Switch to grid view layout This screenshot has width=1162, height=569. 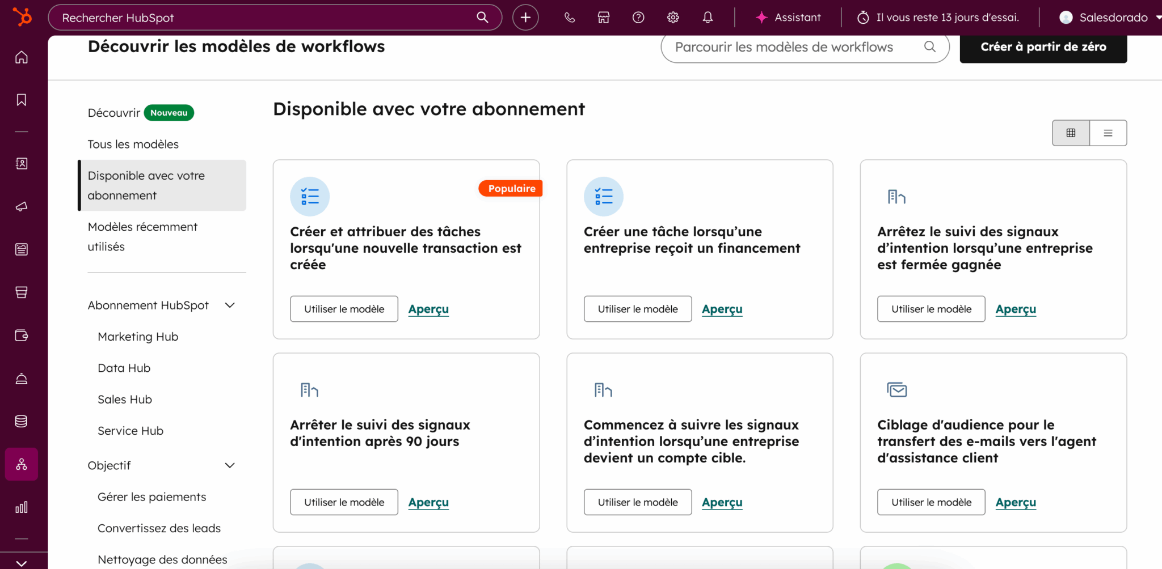pyautogui.click(x=1071, y=133)
